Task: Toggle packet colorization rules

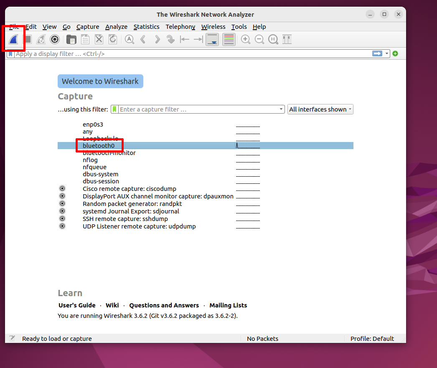Action: (x=229, y=40)
